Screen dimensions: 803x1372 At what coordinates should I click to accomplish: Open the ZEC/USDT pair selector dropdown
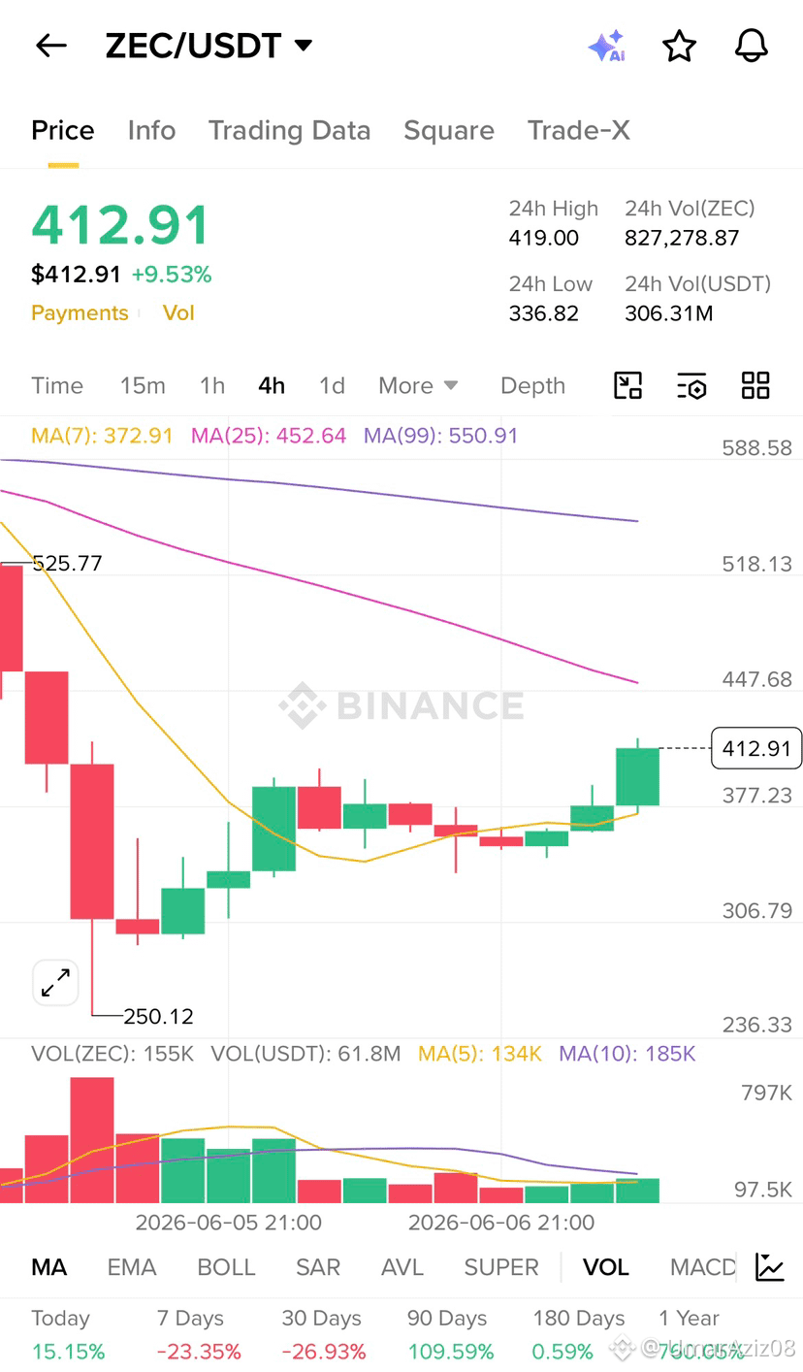coord(209,46)
